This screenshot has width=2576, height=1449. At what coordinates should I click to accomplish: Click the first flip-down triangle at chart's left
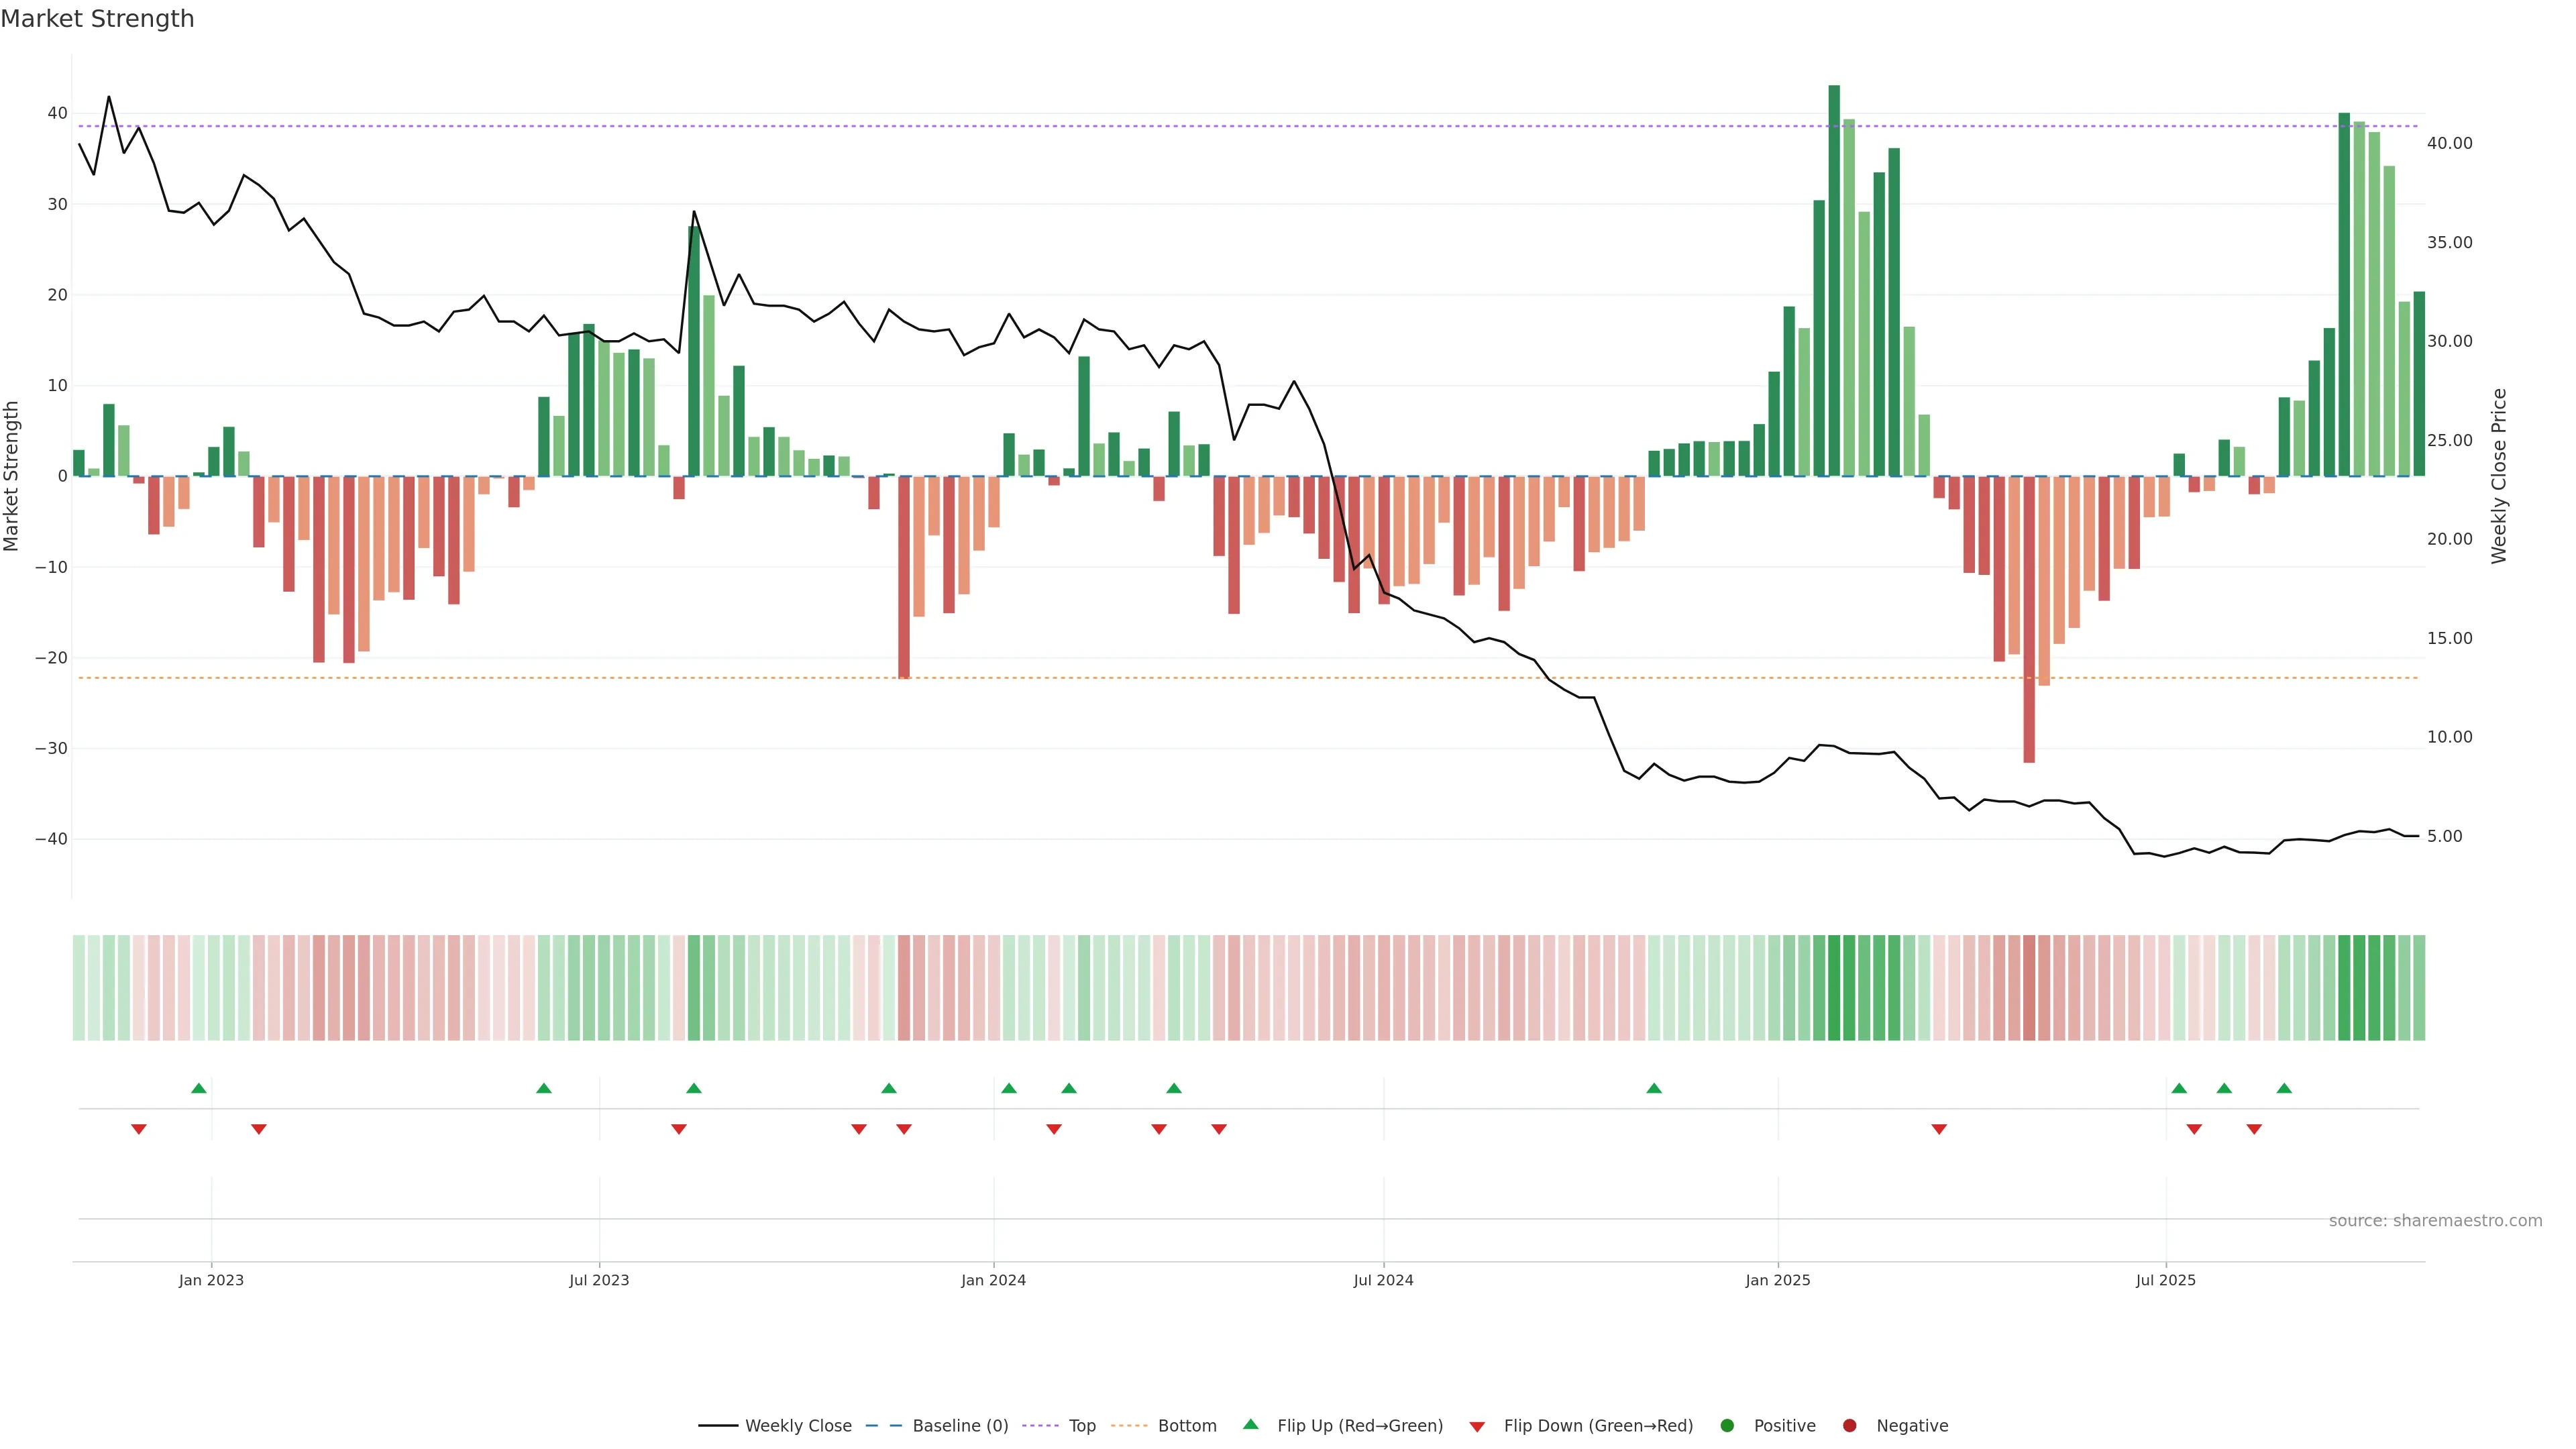pos(139,1129)
